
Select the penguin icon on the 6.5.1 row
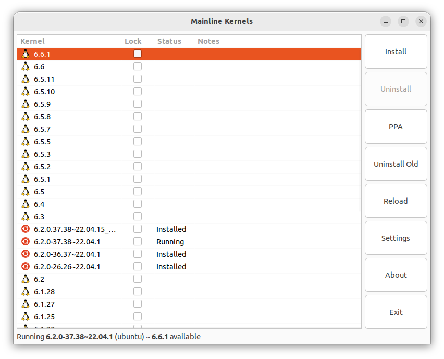tap(26, 179)
